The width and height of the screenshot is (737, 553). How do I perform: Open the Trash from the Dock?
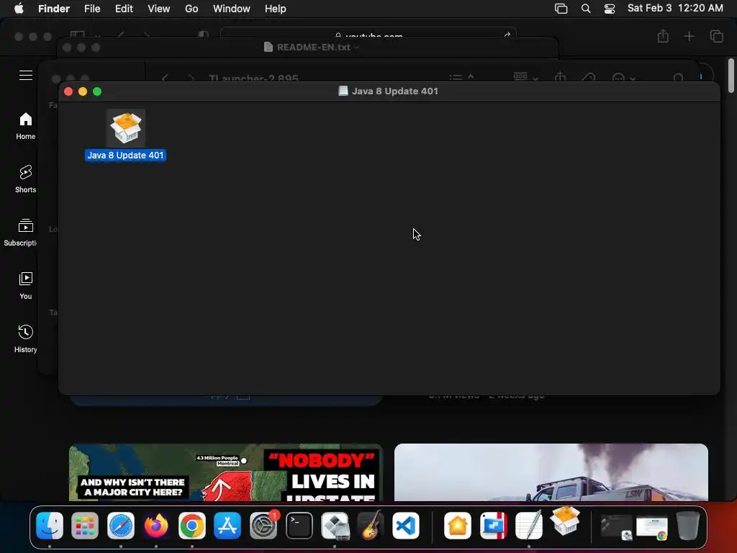pos(687,526)
